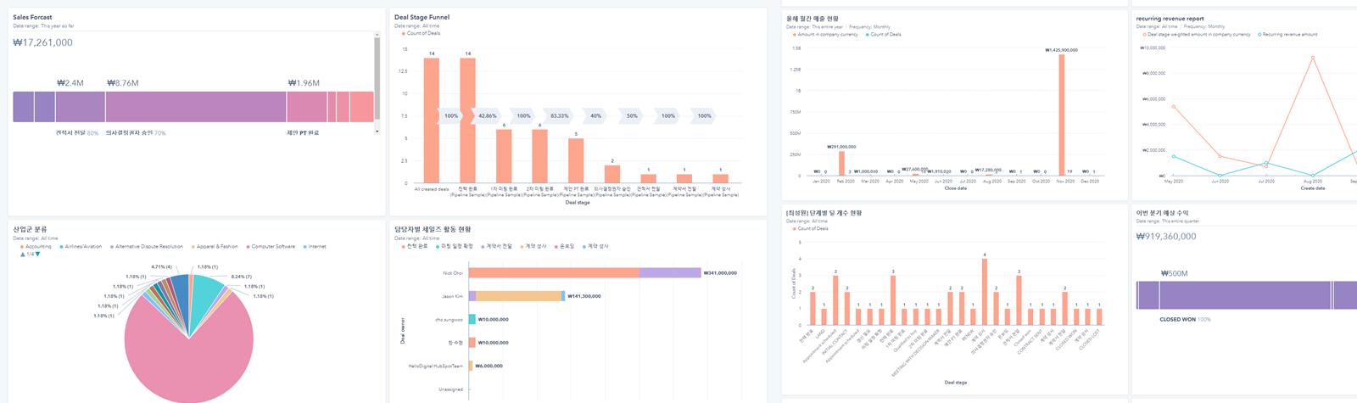Click Nick Choi's purple bar segment
This screenshot has height=403, width=1357.
pyautogui.click(x=670, y=273)
